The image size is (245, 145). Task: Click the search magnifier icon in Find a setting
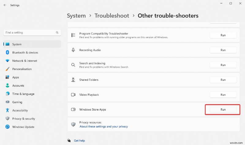[x=57, y=33]
